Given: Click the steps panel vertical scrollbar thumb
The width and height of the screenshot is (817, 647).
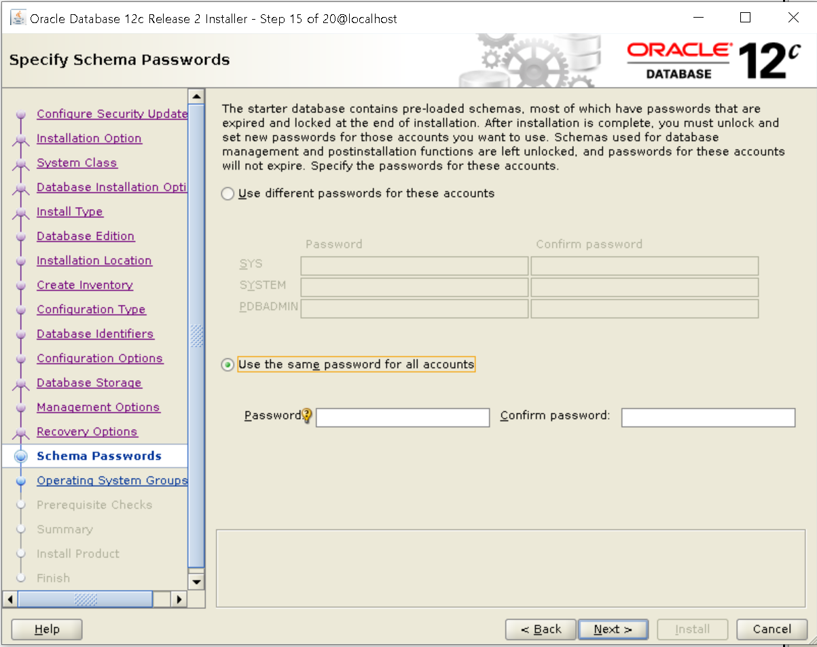Looking at the screenshot, I should point(196,336).
